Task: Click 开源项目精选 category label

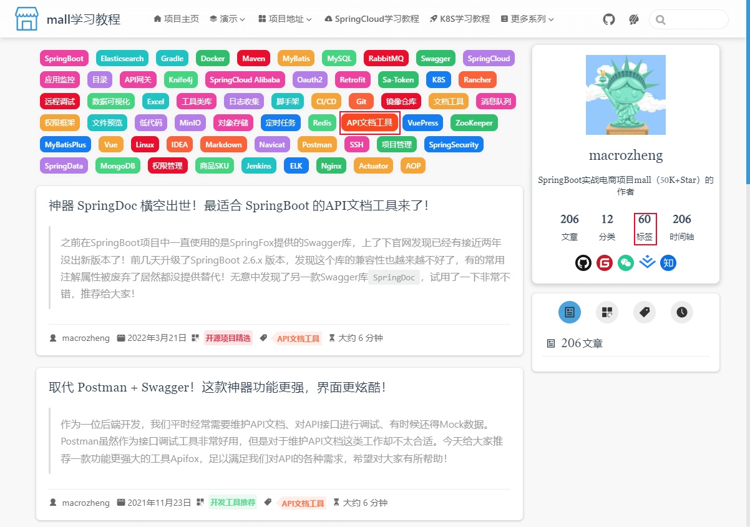Action: (x=229, y=338)
